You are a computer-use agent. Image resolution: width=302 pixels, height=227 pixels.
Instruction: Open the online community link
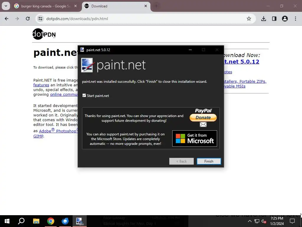(64, 94)
